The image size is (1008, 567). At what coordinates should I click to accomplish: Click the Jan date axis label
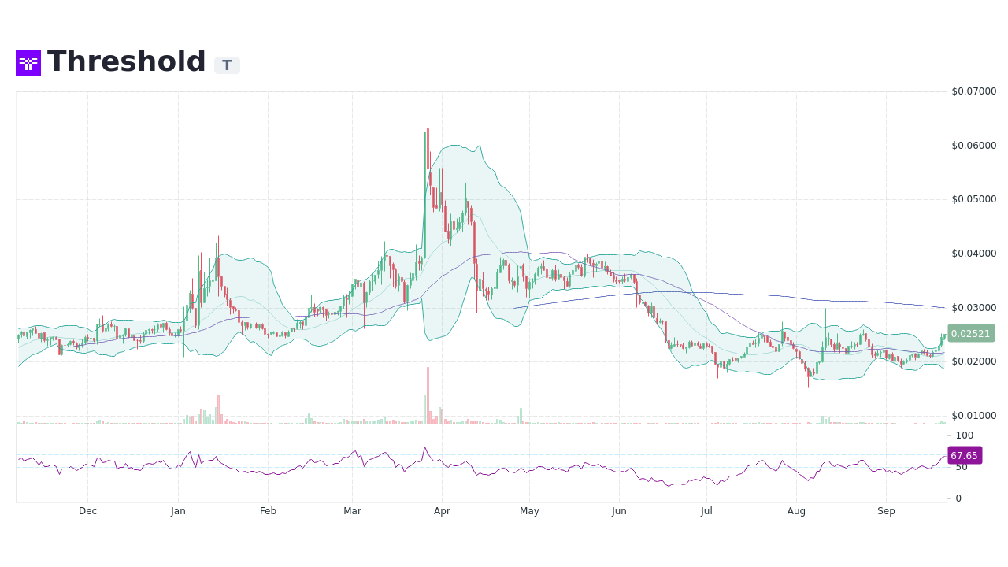[178, 511]
